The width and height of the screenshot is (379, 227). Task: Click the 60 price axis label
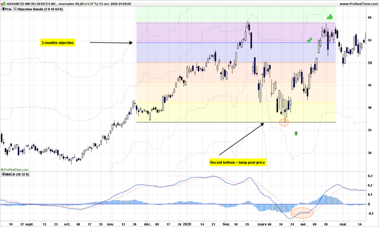[x=370, y=18]
